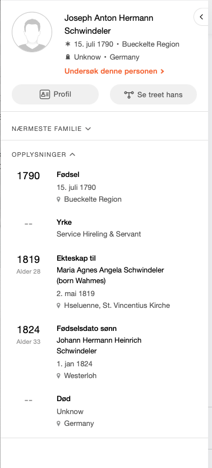Viewport: 212px width, 468px height.
Task: Click the tree diagram icon
Action: coord(129,94)
